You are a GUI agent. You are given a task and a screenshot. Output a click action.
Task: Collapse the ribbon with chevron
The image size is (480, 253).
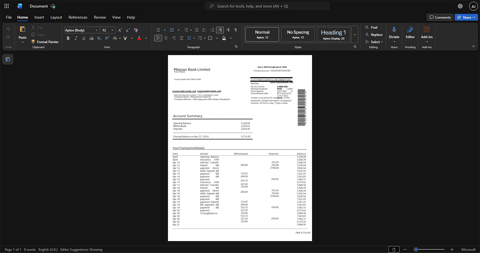click(x=473, y=46)
